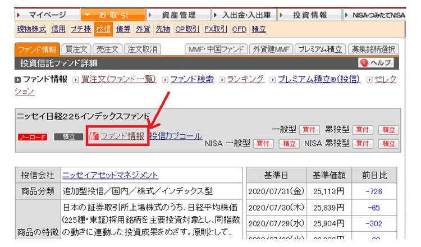Open the マイページ main menu tab
Viewport: 421px width, 247px height.
coord(47,15)
